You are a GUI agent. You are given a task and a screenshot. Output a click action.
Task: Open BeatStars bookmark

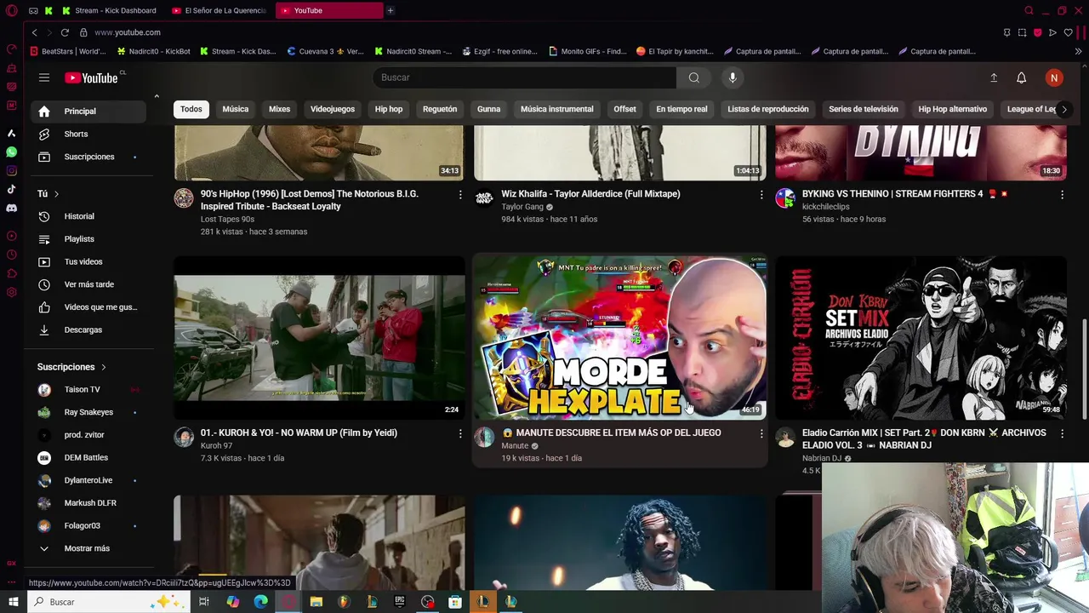pyautogui.click(x=68, y=51)
